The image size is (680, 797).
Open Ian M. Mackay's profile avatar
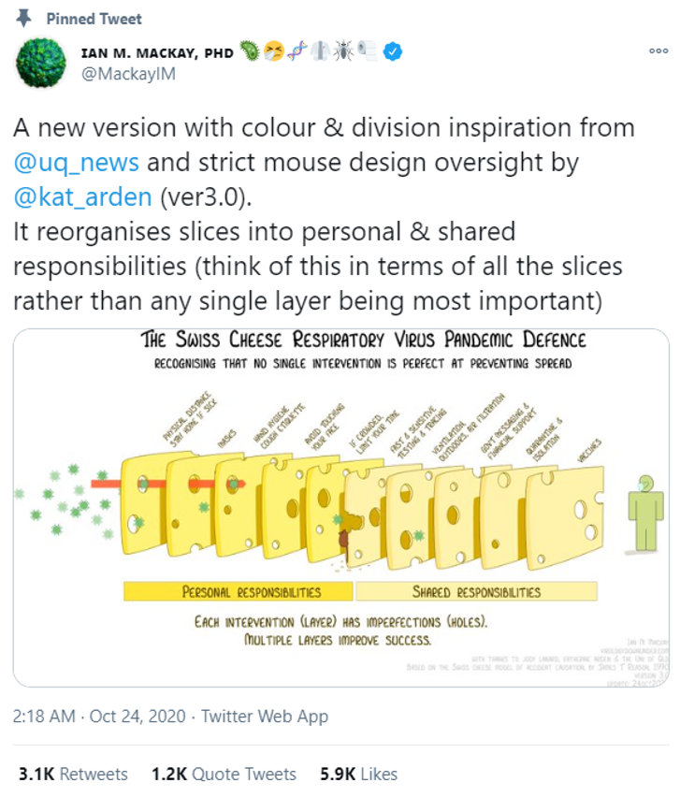click(41, 63)
